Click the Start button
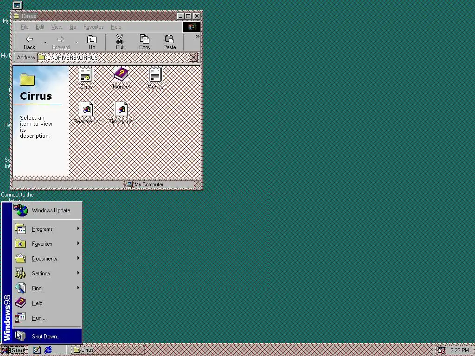 click(14, 350)
